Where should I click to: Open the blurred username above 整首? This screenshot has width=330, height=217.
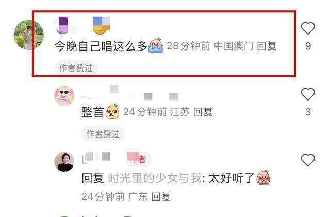tap(129, 93)
